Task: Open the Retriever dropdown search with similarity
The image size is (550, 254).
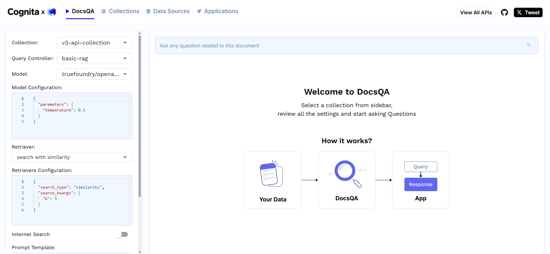Action: pos(72,157)
